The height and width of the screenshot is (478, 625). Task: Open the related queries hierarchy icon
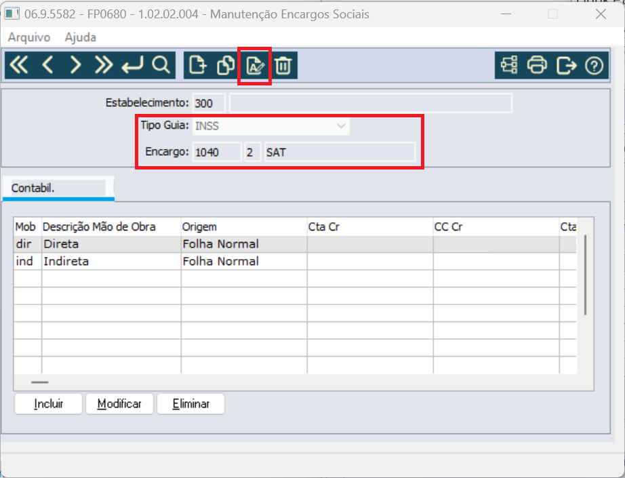[x=509, y=65]
